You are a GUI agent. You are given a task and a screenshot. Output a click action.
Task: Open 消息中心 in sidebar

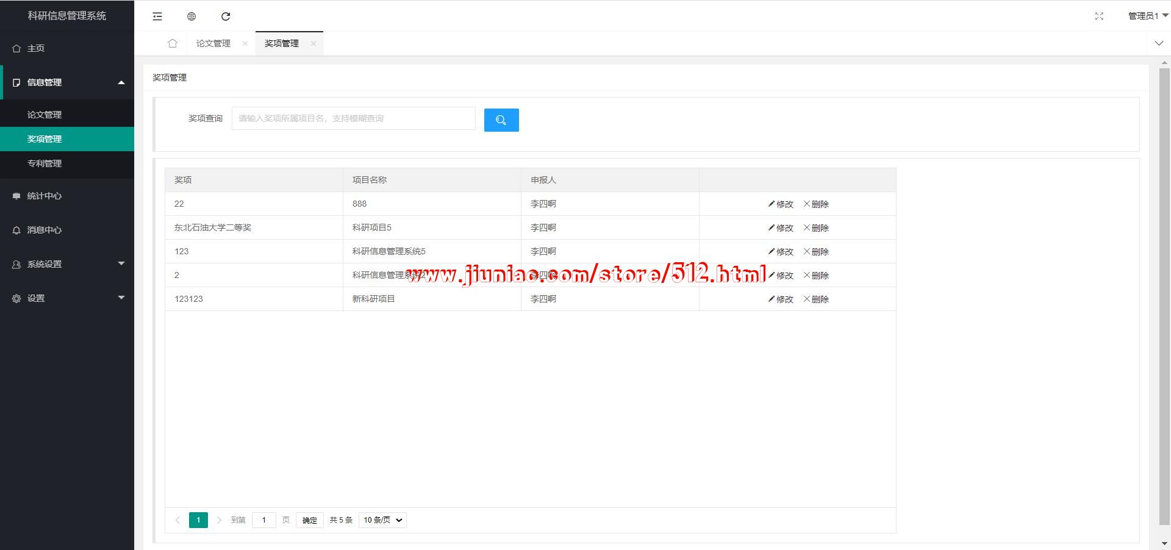pyautogui.click(x=67, y=230)
